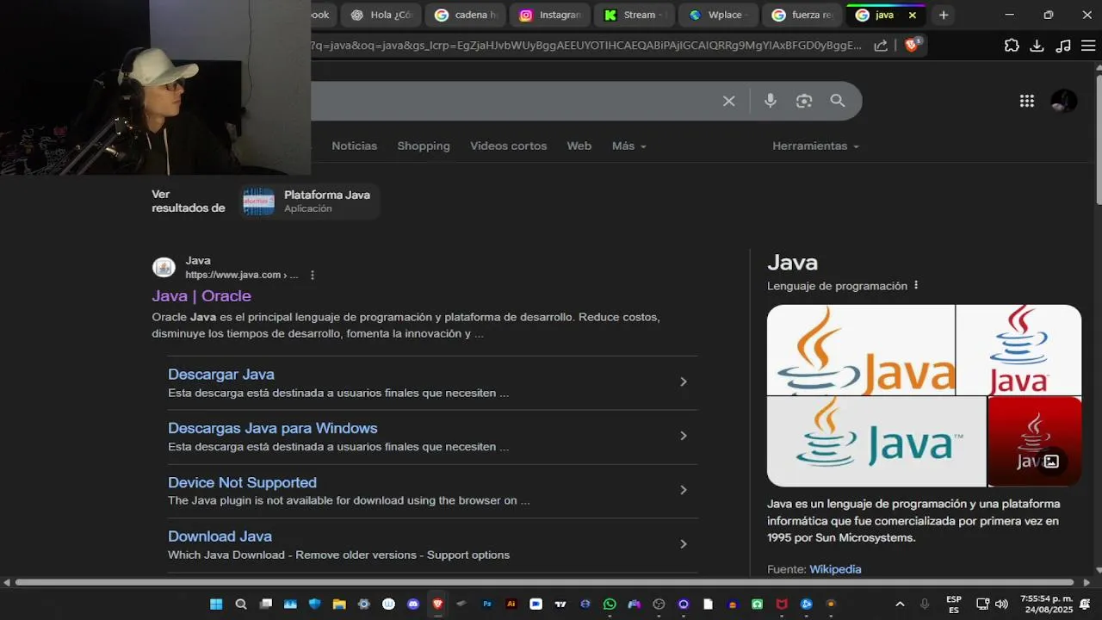Open the ESP language input indicator
This screenshot has width=1102, height=620.
click(x=954, y=604)
